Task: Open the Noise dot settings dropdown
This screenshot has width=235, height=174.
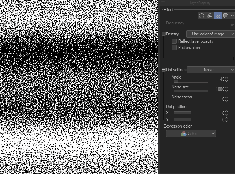Action: click(x=211, y=70)
